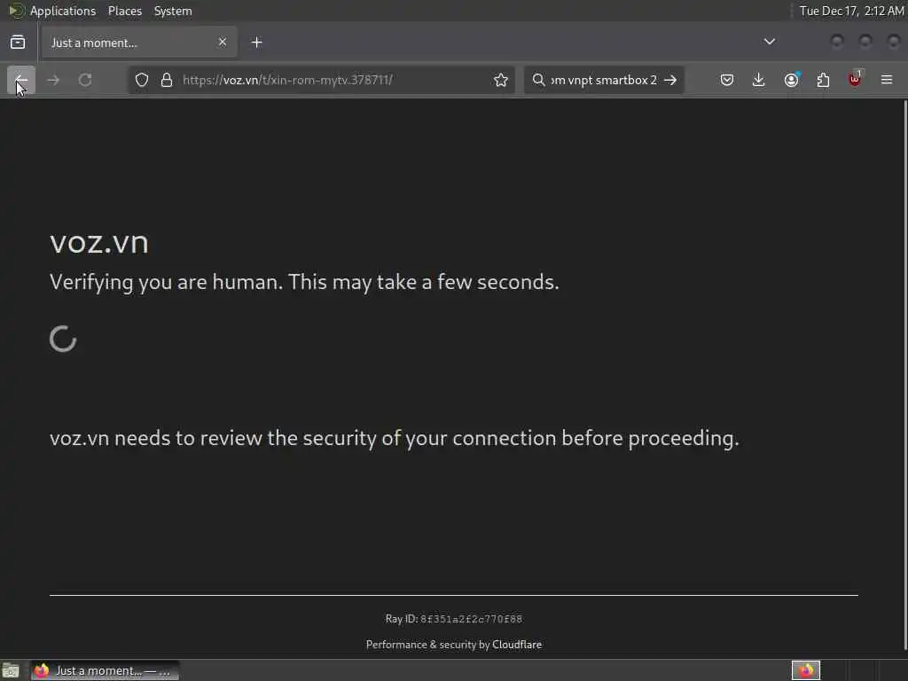
Task: Open Firefox View icon
Action: 18,43
